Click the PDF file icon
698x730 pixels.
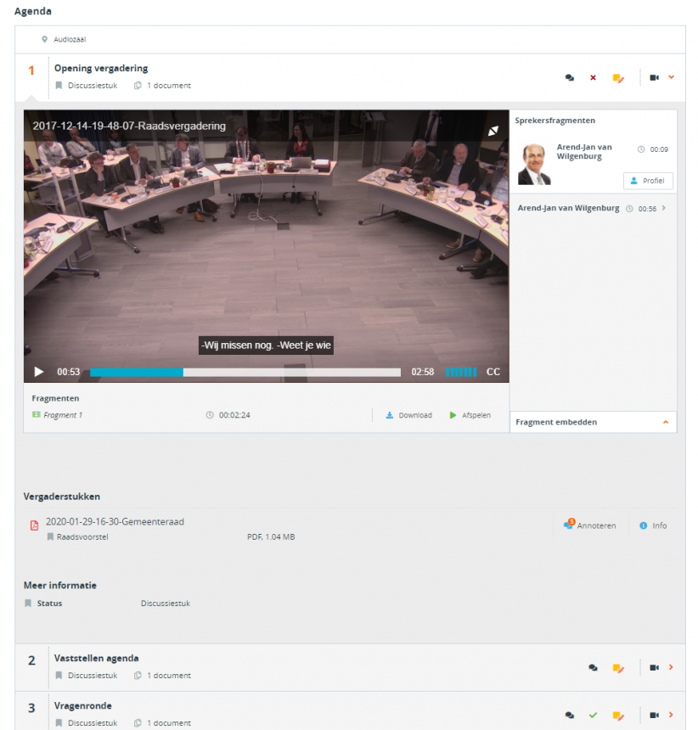click(35, 525)
